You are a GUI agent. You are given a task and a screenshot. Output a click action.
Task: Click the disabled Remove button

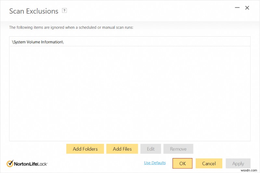[178, 149]
